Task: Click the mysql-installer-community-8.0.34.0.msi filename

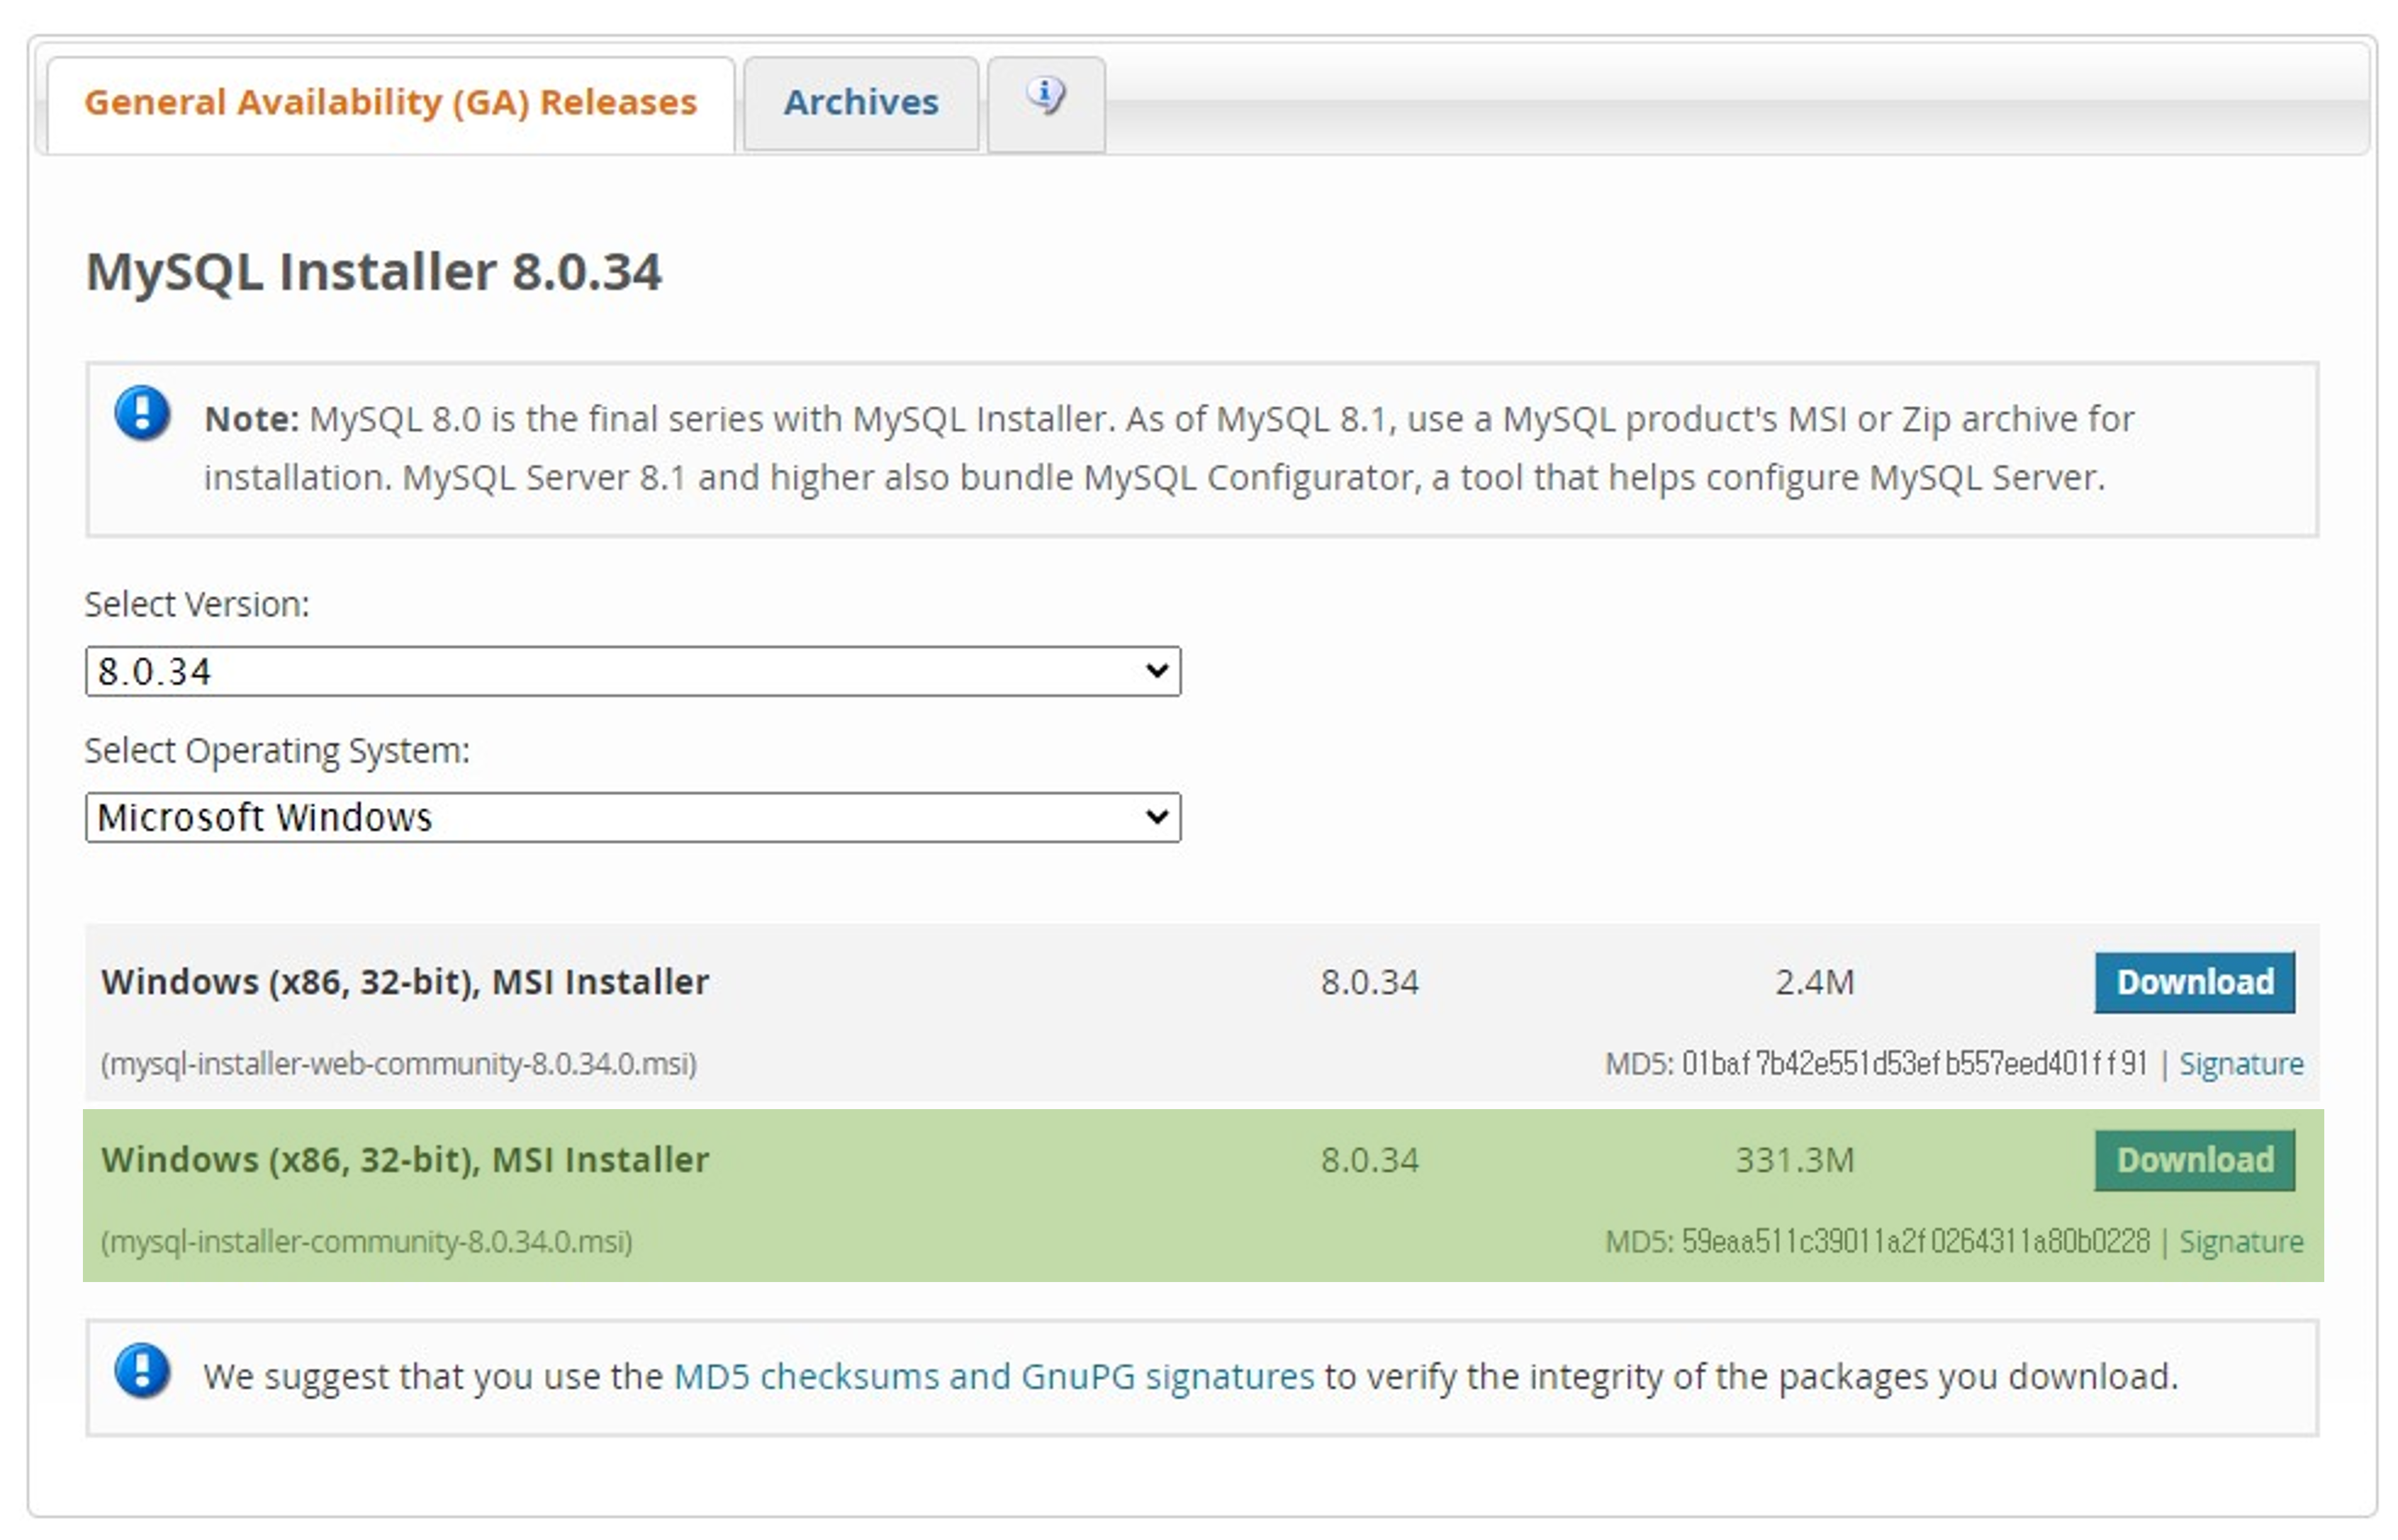Action: coord(366,1242)
